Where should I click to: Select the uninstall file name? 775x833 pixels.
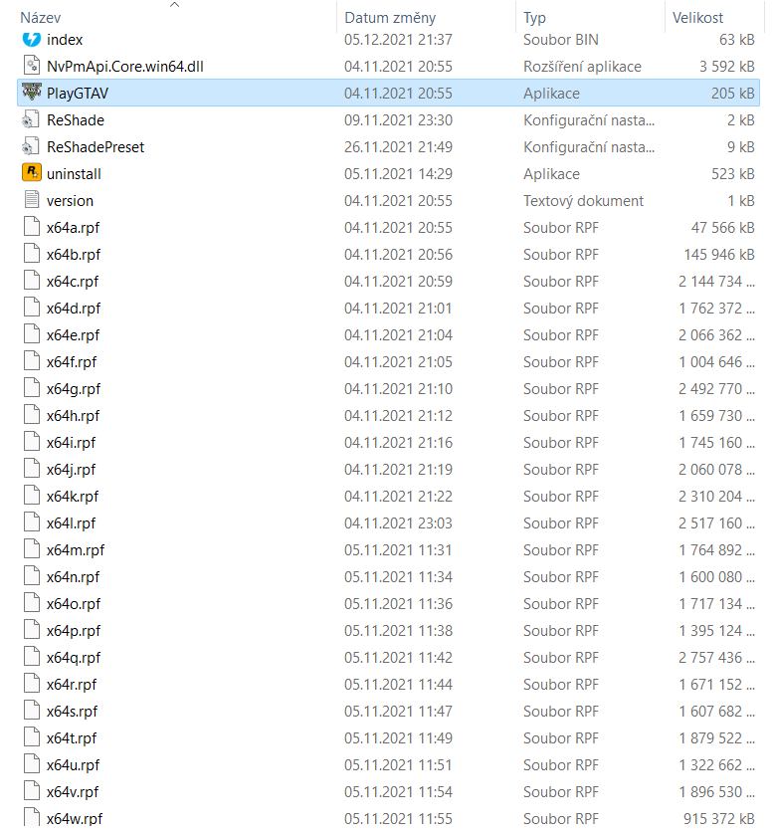74,174
